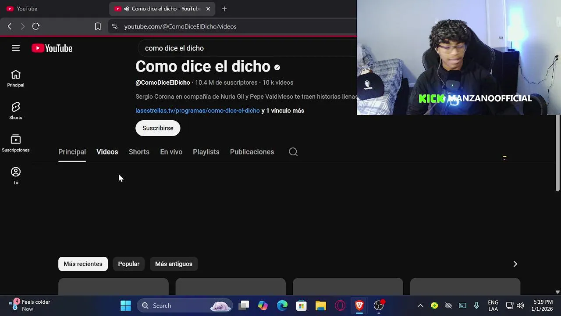
Task: Search within the channel using magnifier icon
Action: (293, 152)
